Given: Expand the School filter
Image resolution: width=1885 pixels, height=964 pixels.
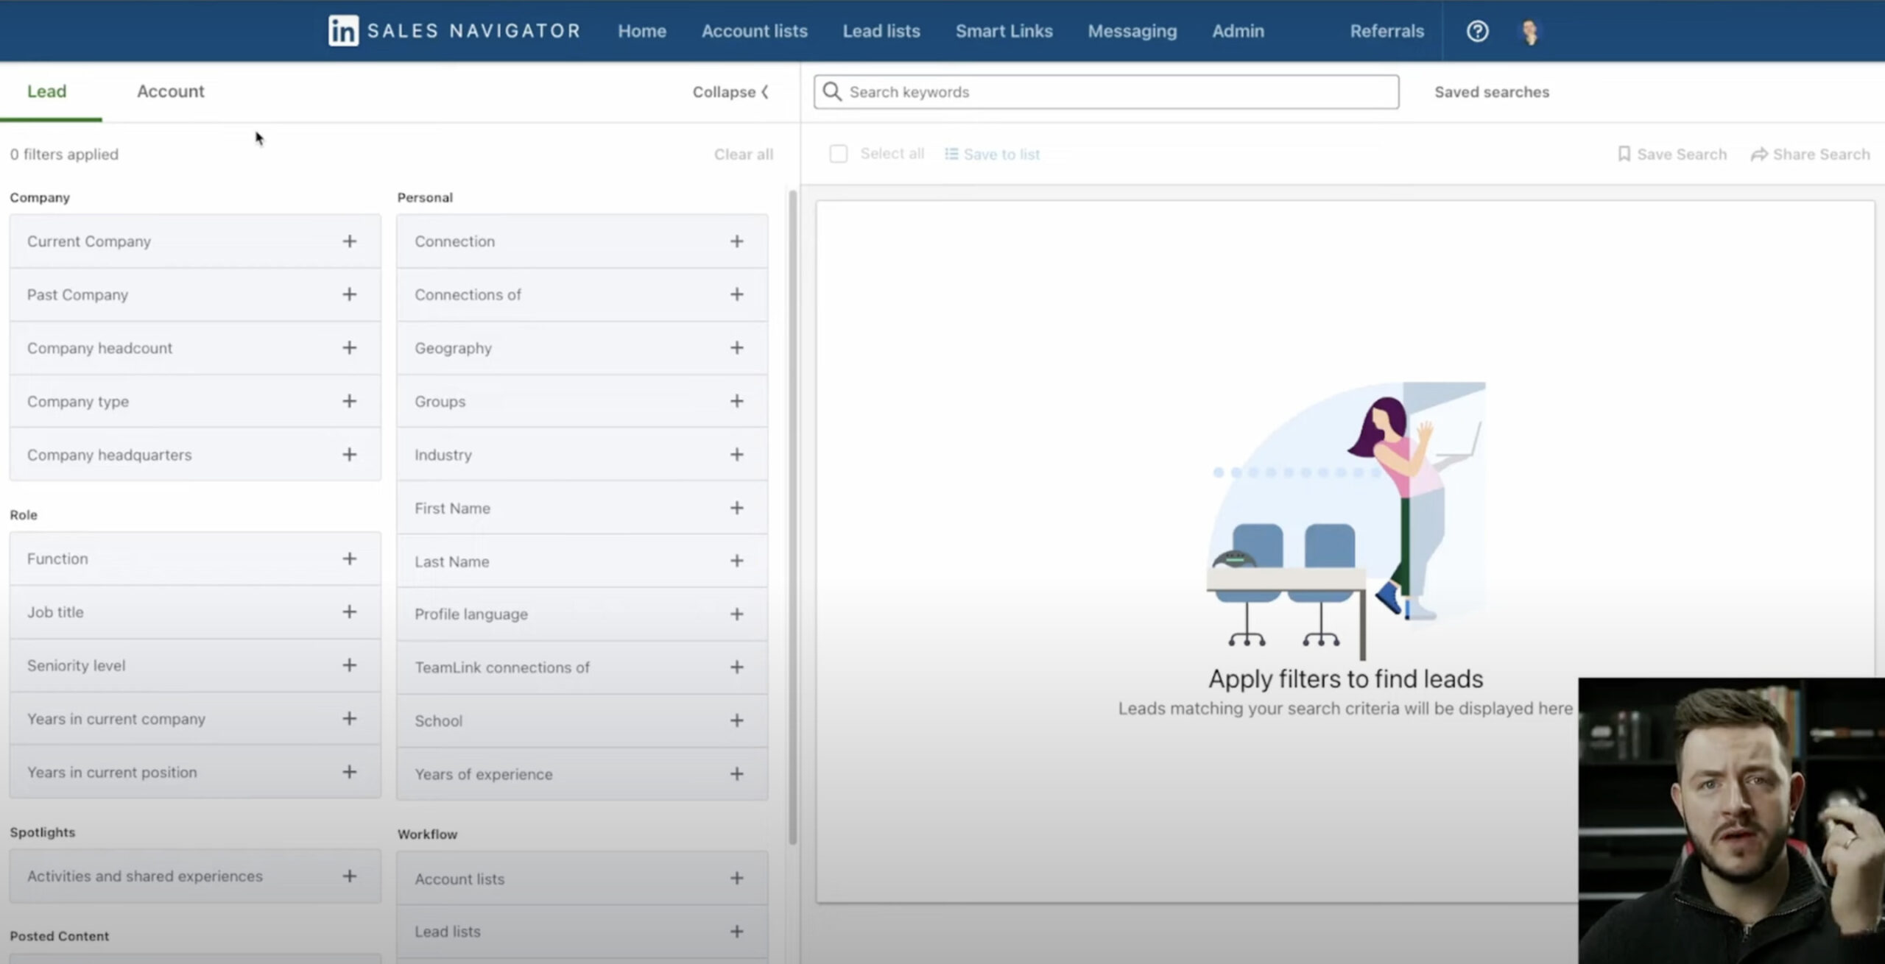Looking at the screenshot, I should 582,720.
